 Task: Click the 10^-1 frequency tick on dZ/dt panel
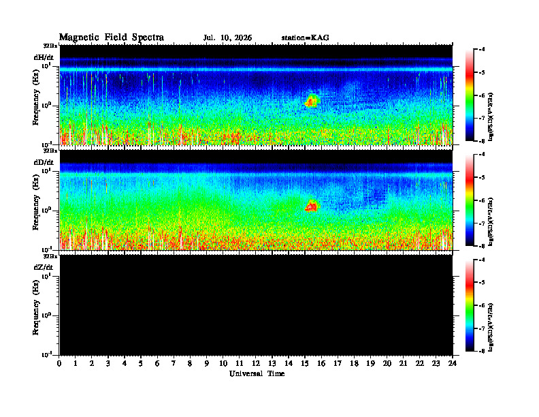point(46,354)
